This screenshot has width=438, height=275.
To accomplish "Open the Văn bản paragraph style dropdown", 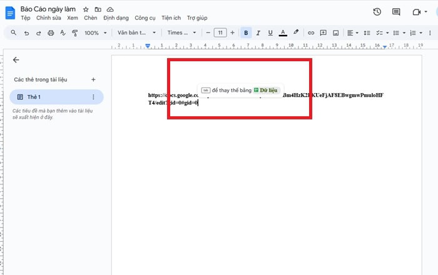I will point(136,32).
